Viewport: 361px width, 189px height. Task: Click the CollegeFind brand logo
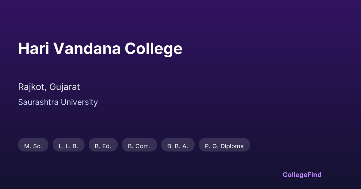[302, 175]
